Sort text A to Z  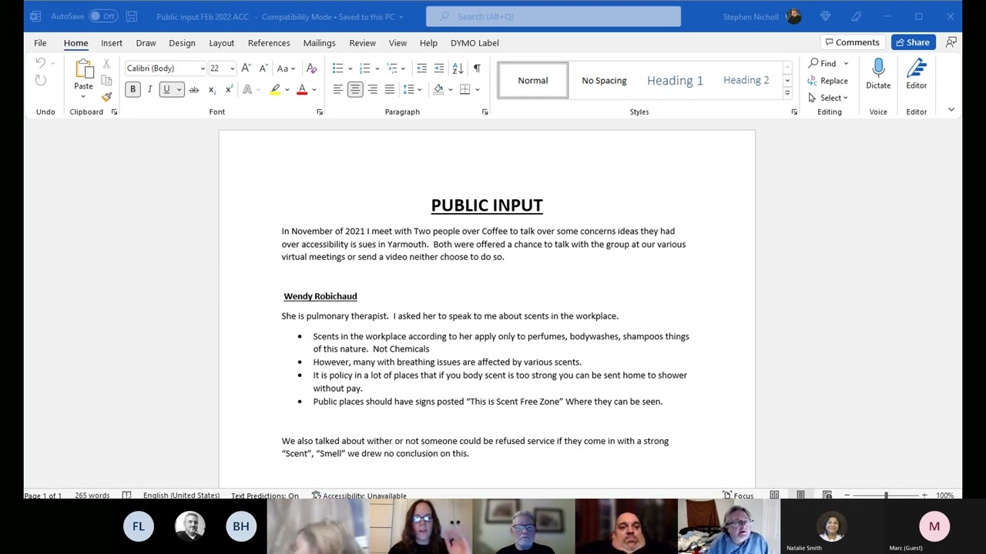458,68
